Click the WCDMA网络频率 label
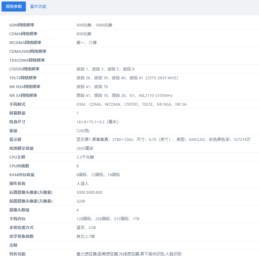The height and width of the screenshot is (263, 259). (25, 43)
